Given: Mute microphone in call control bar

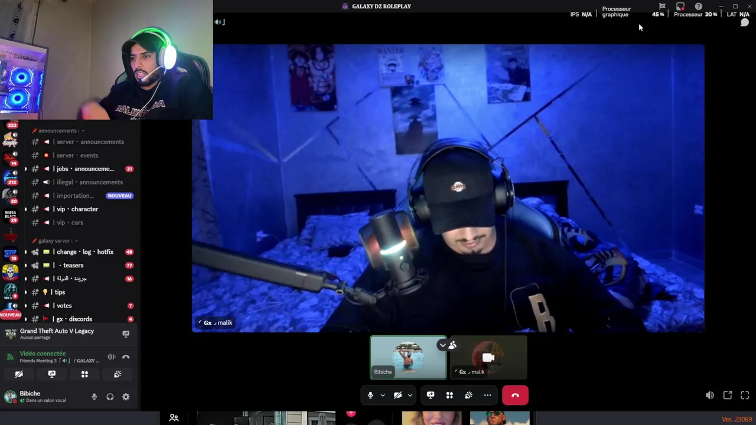Looking at the screenshot, I should (370, 395).
